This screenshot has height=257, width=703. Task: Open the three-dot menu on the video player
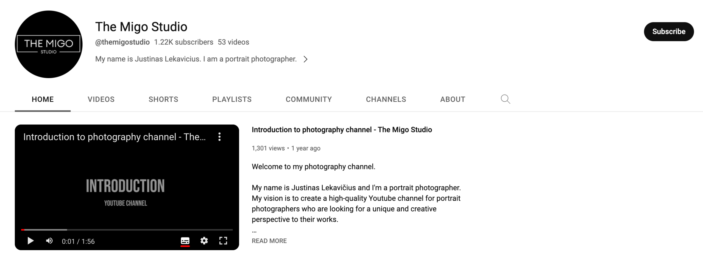click(x=219, y=137)
